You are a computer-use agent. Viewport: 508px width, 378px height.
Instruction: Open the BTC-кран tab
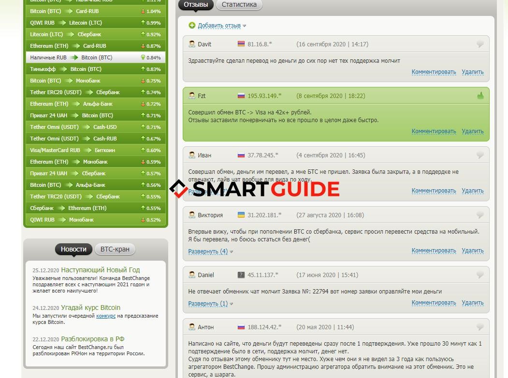(x=115, y=249)
